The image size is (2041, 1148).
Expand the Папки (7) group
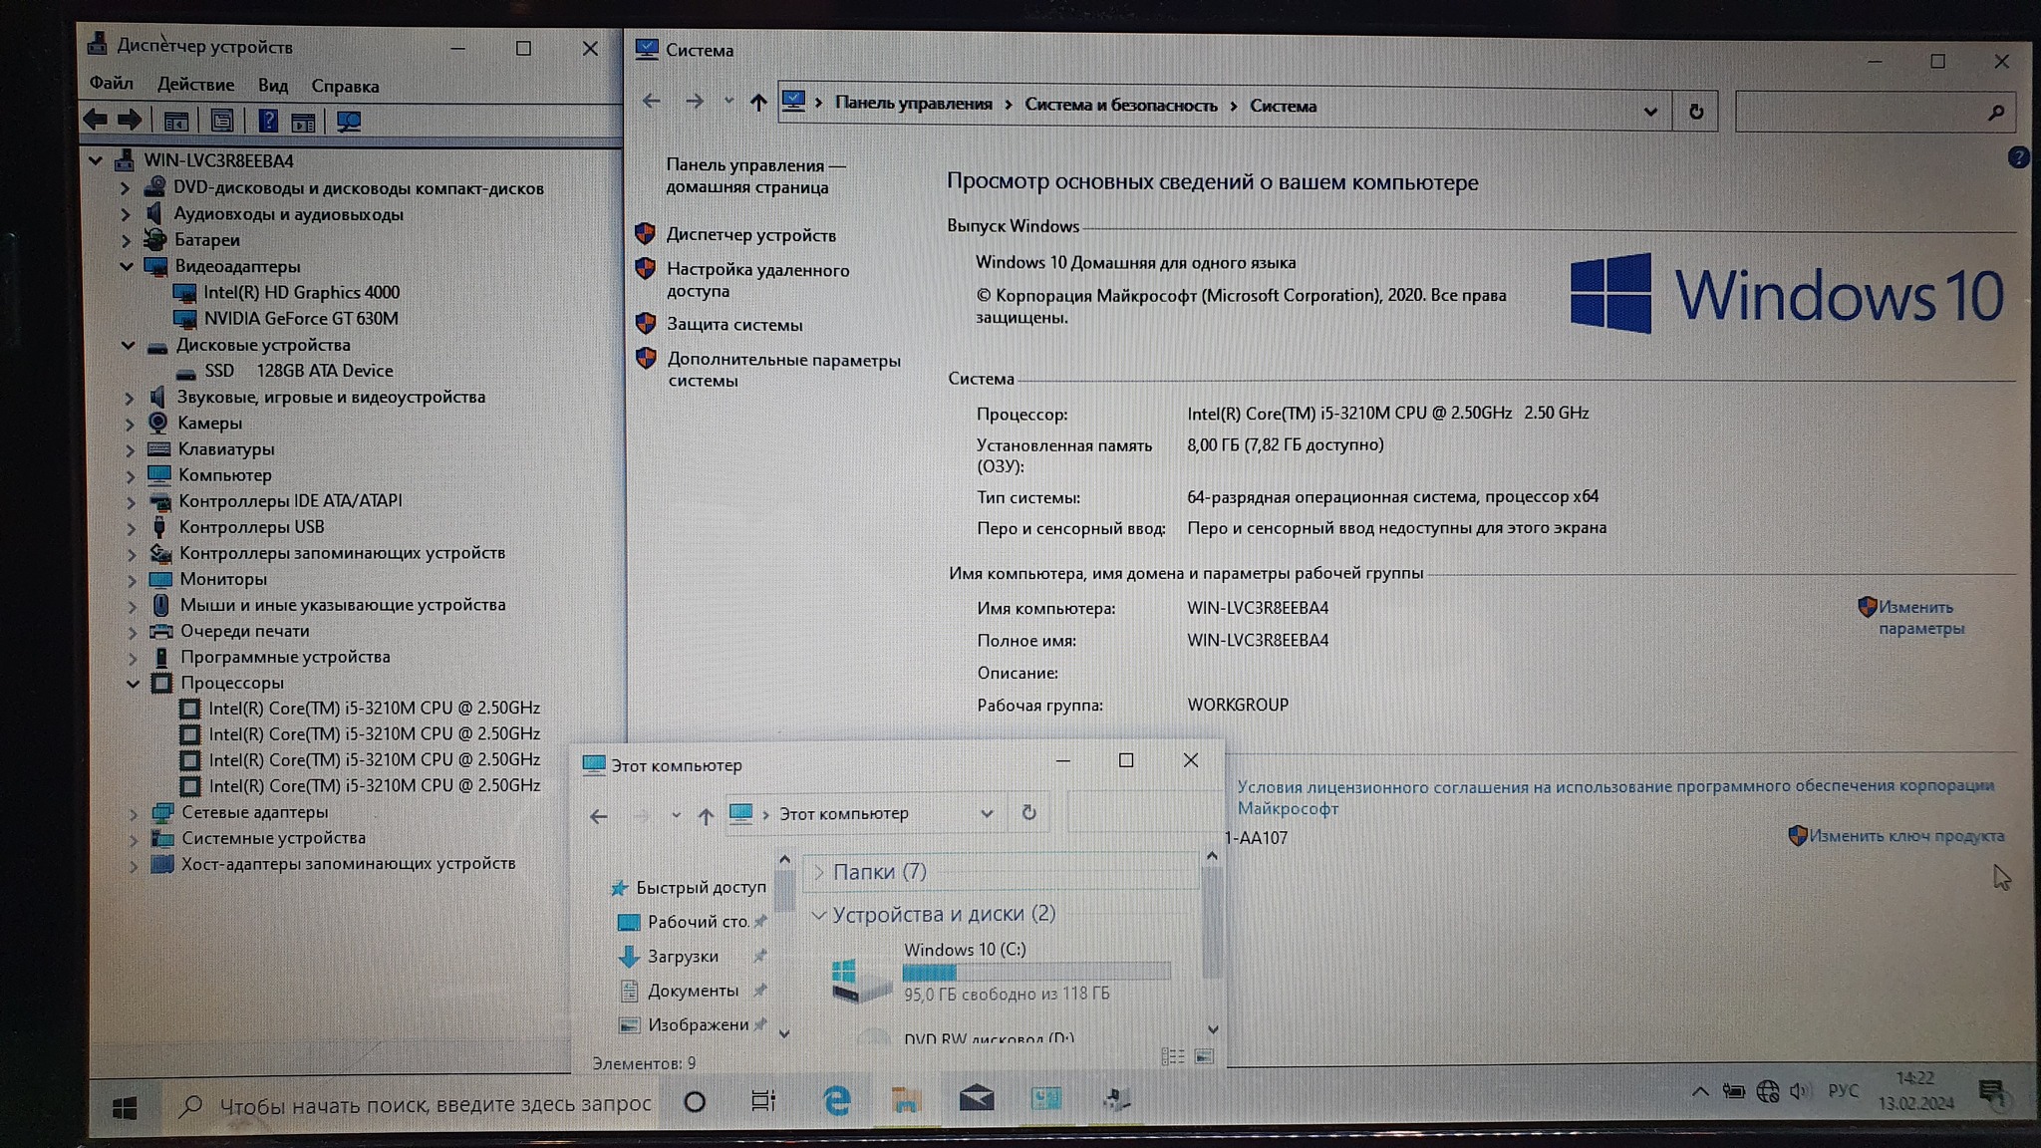coord(819,872)
